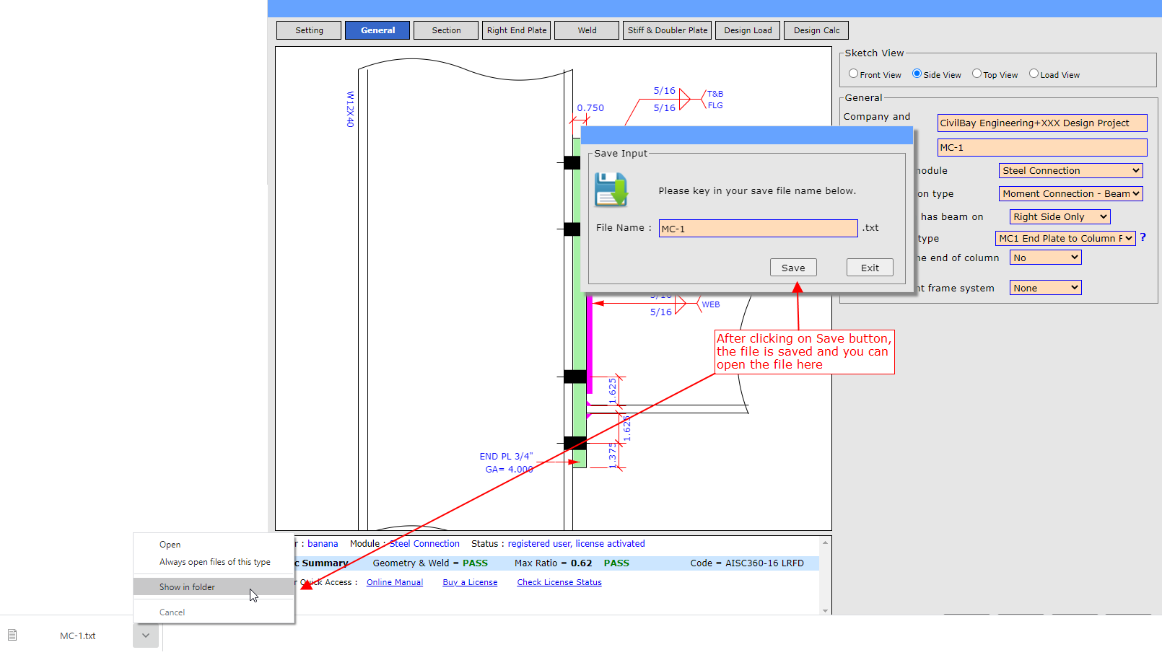1162x655 pixels.
Task: Choose the Load View radio option
Action: [x=1034, y=74]
